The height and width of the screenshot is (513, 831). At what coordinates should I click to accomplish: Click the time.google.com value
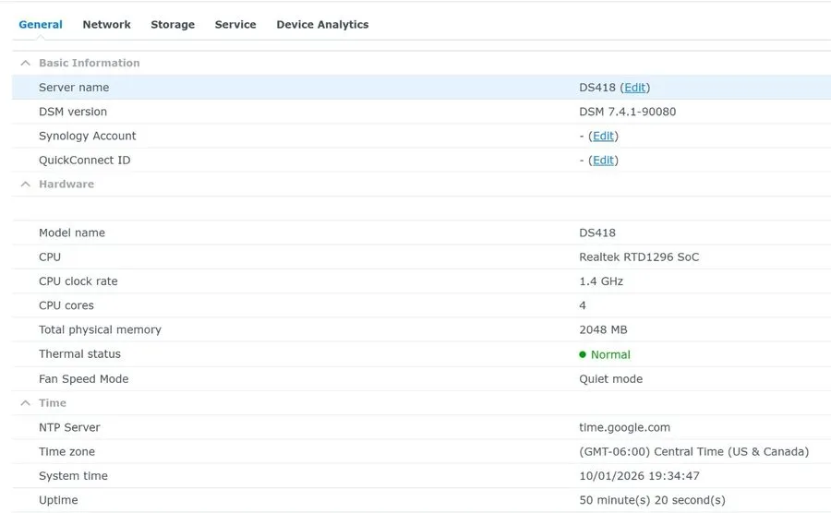click(x=624, y=428)
